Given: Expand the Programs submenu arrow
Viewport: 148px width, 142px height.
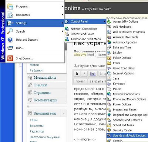Looking at the screenshot, I should pos(62,6).
